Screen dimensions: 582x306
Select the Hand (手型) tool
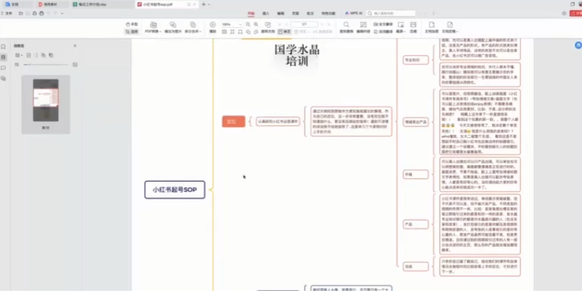(131, 24)
